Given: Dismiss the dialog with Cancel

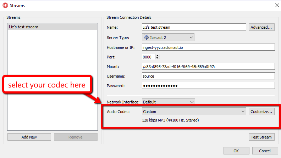Looking at the screenshot, I should (x=265, y=151).
